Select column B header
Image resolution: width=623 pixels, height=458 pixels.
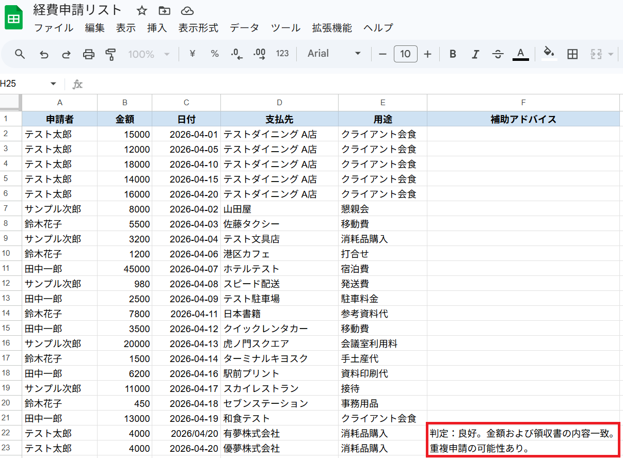124,102
